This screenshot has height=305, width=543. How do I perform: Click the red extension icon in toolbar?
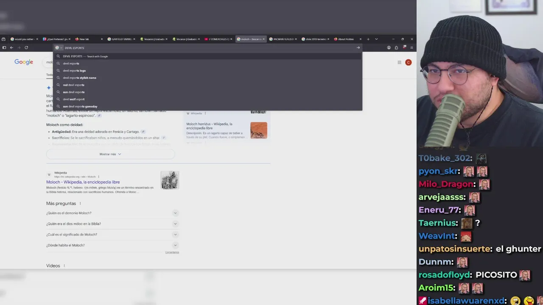[x=404, y=47]
